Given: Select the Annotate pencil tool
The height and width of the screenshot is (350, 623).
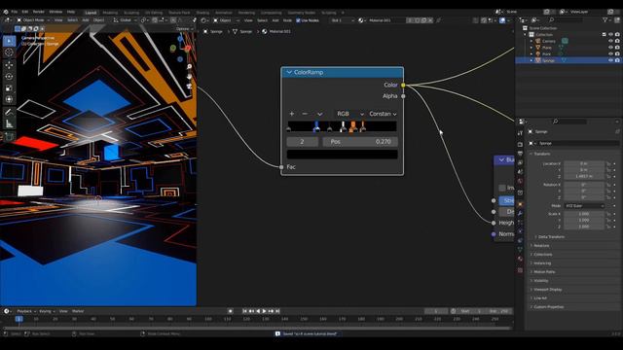Looking at the screenshot, I should tap(9, 113).
